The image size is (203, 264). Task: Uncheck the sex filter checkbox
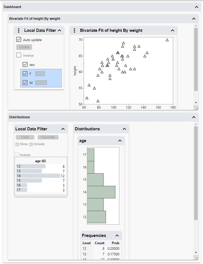pyautogui.click(x=25, y=64)
